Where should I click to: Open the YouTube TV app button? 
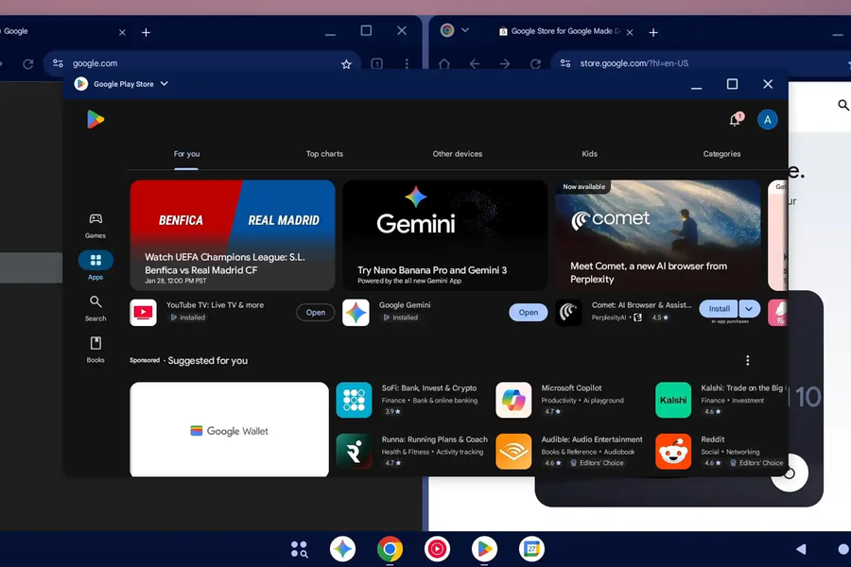316,313
